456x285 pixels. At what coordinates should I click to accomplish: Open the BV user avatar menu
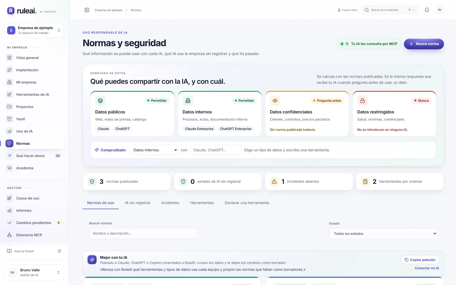pyautogui.click(x=440, y=10)
